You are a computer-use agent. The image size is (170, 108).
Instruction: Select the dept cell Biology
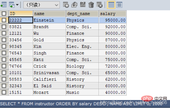point(82,66)
